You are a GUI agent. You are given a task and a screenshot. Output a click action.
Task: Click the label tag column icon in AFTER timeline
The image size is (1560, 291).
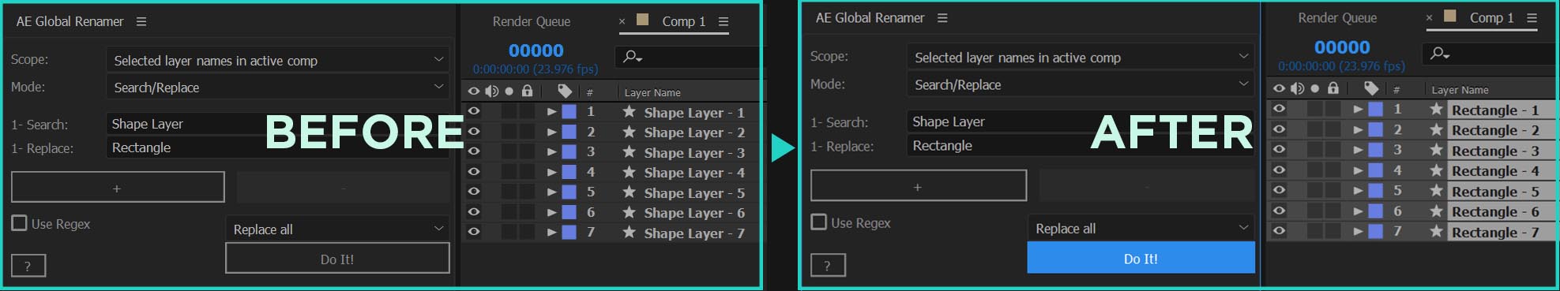click(x=1371, y=88)
